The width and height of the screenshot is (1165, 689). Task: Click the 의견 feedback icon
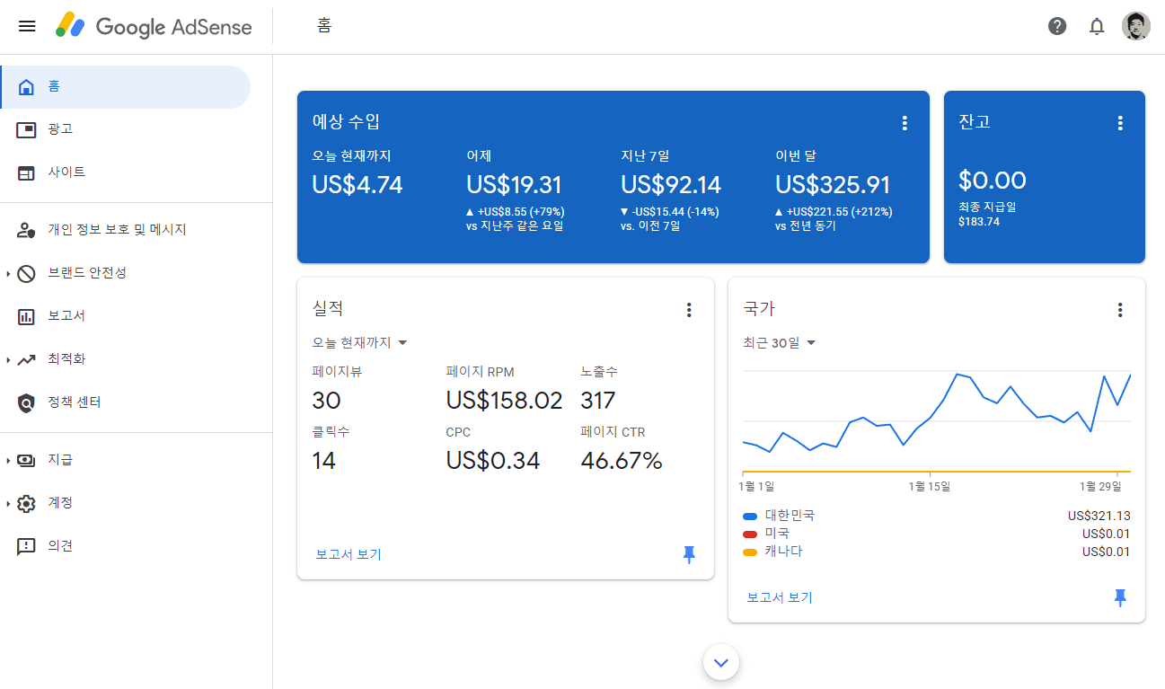26,546
